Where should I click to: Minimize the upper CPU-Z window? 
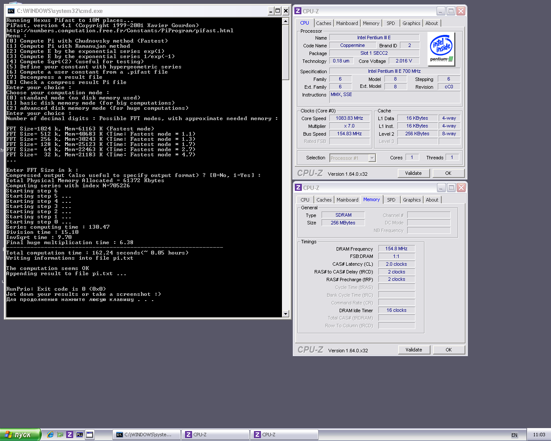(441, 11)
